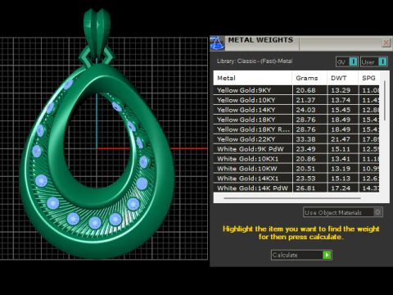Click the Library: Classic - (Fast)-Metal label
Screen dimensions: 393x295
click(255, 61)
